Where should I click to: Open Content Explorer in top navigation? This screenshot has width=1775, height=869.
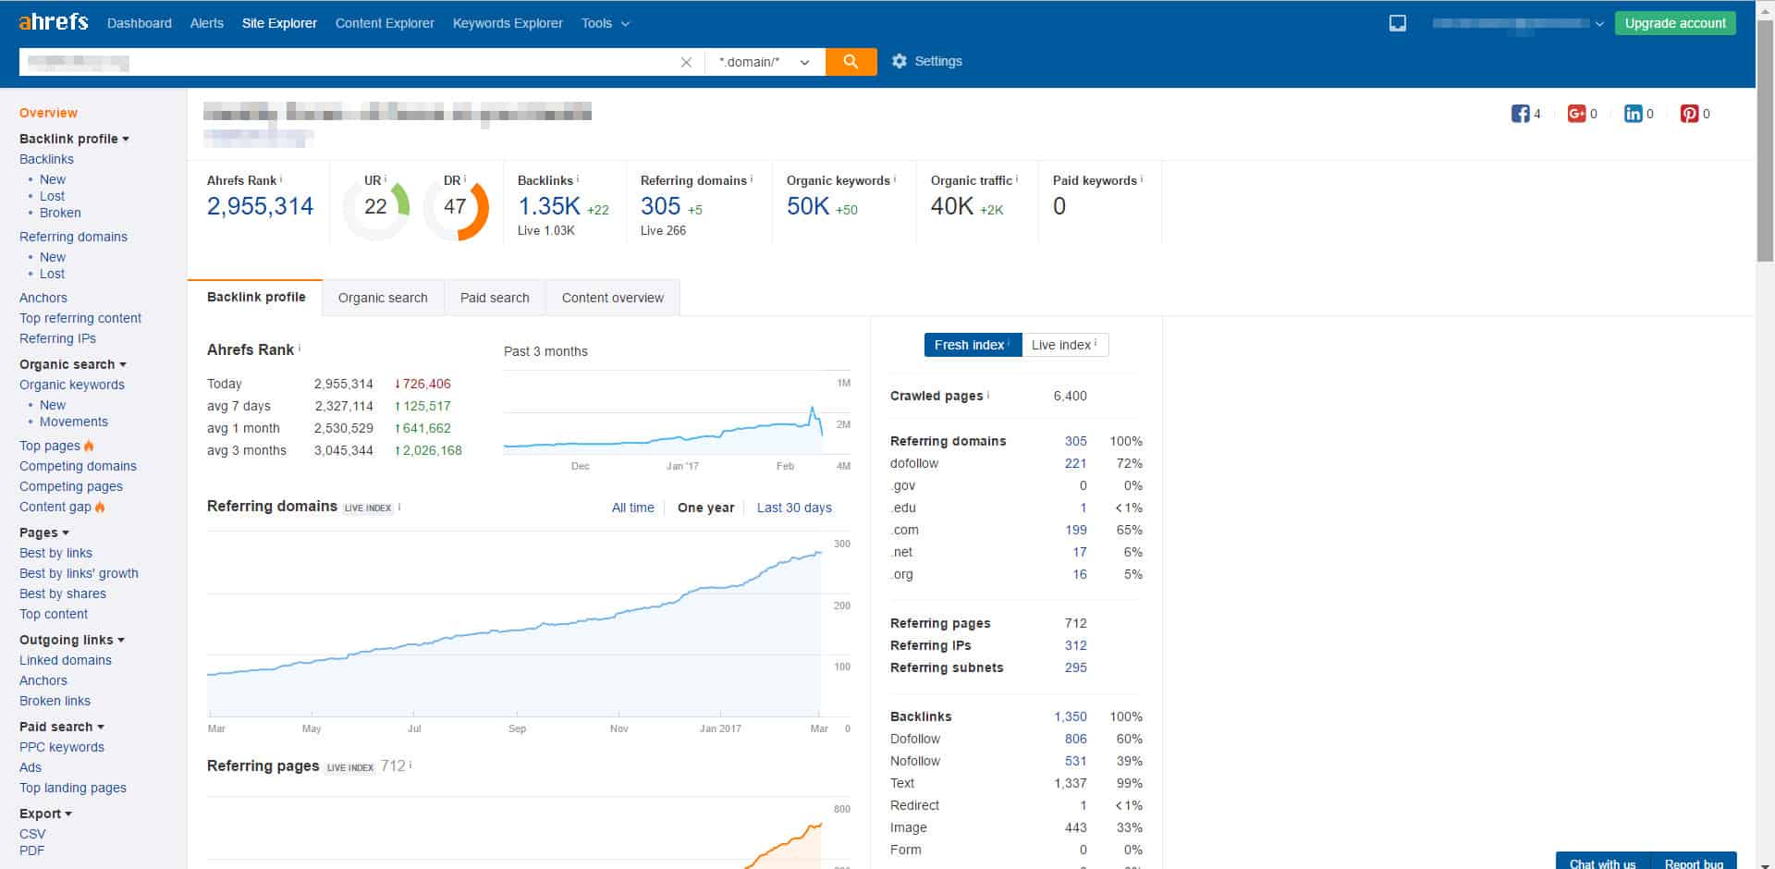385,23
